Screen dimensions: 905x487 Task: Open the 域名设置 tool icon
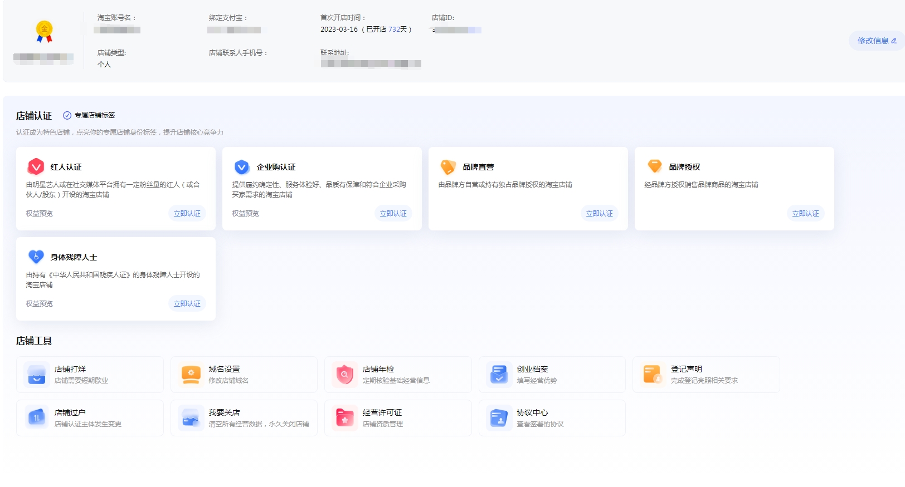tap(191, 375)
